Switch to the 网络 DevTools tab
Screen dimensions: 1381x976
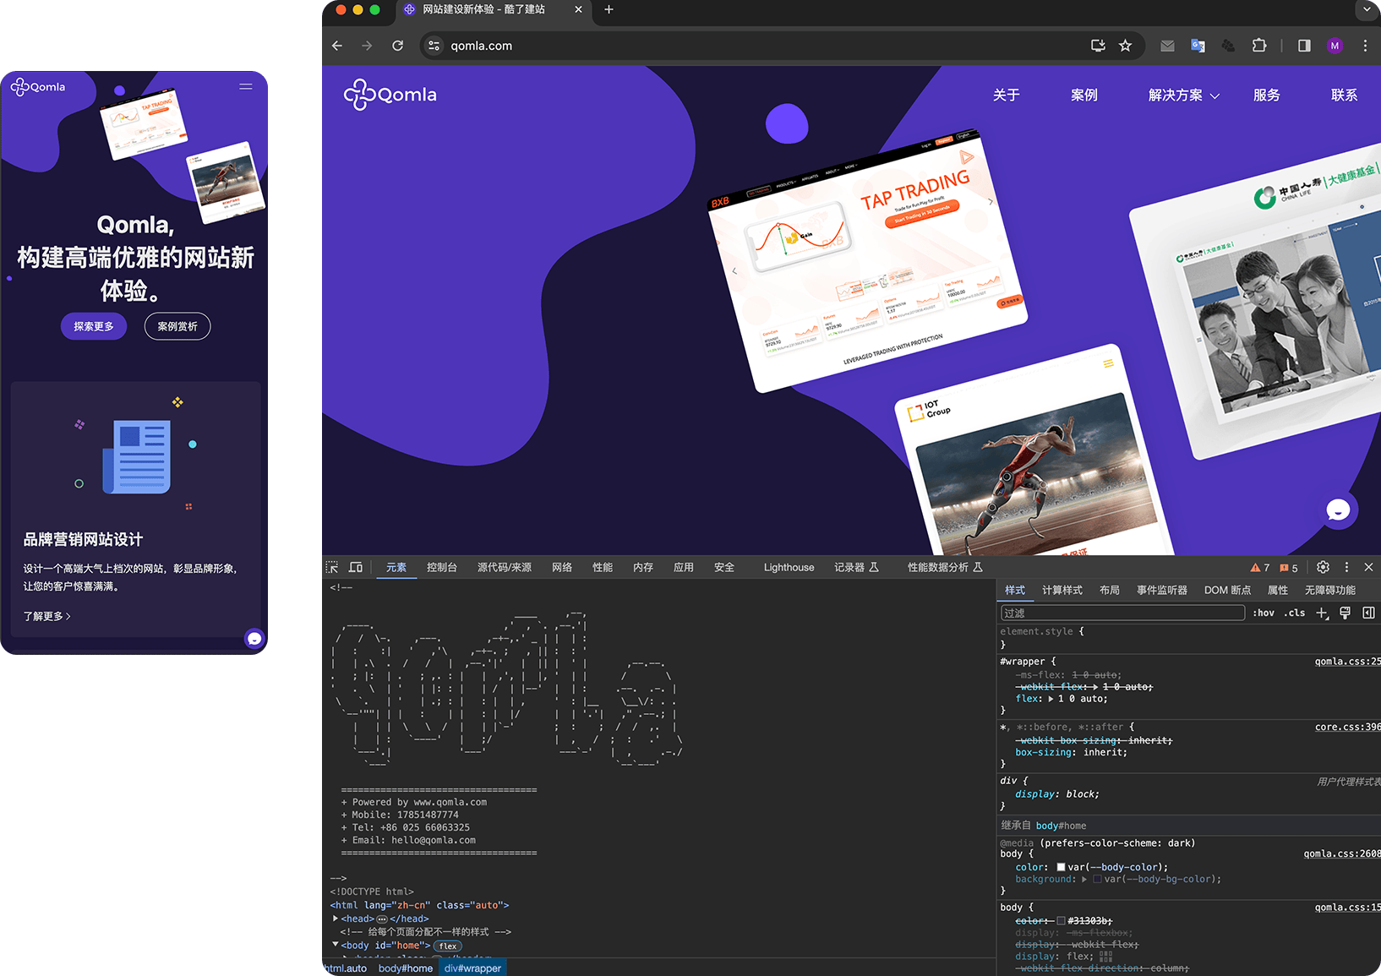pyautogui.click(x=562, y=568)
